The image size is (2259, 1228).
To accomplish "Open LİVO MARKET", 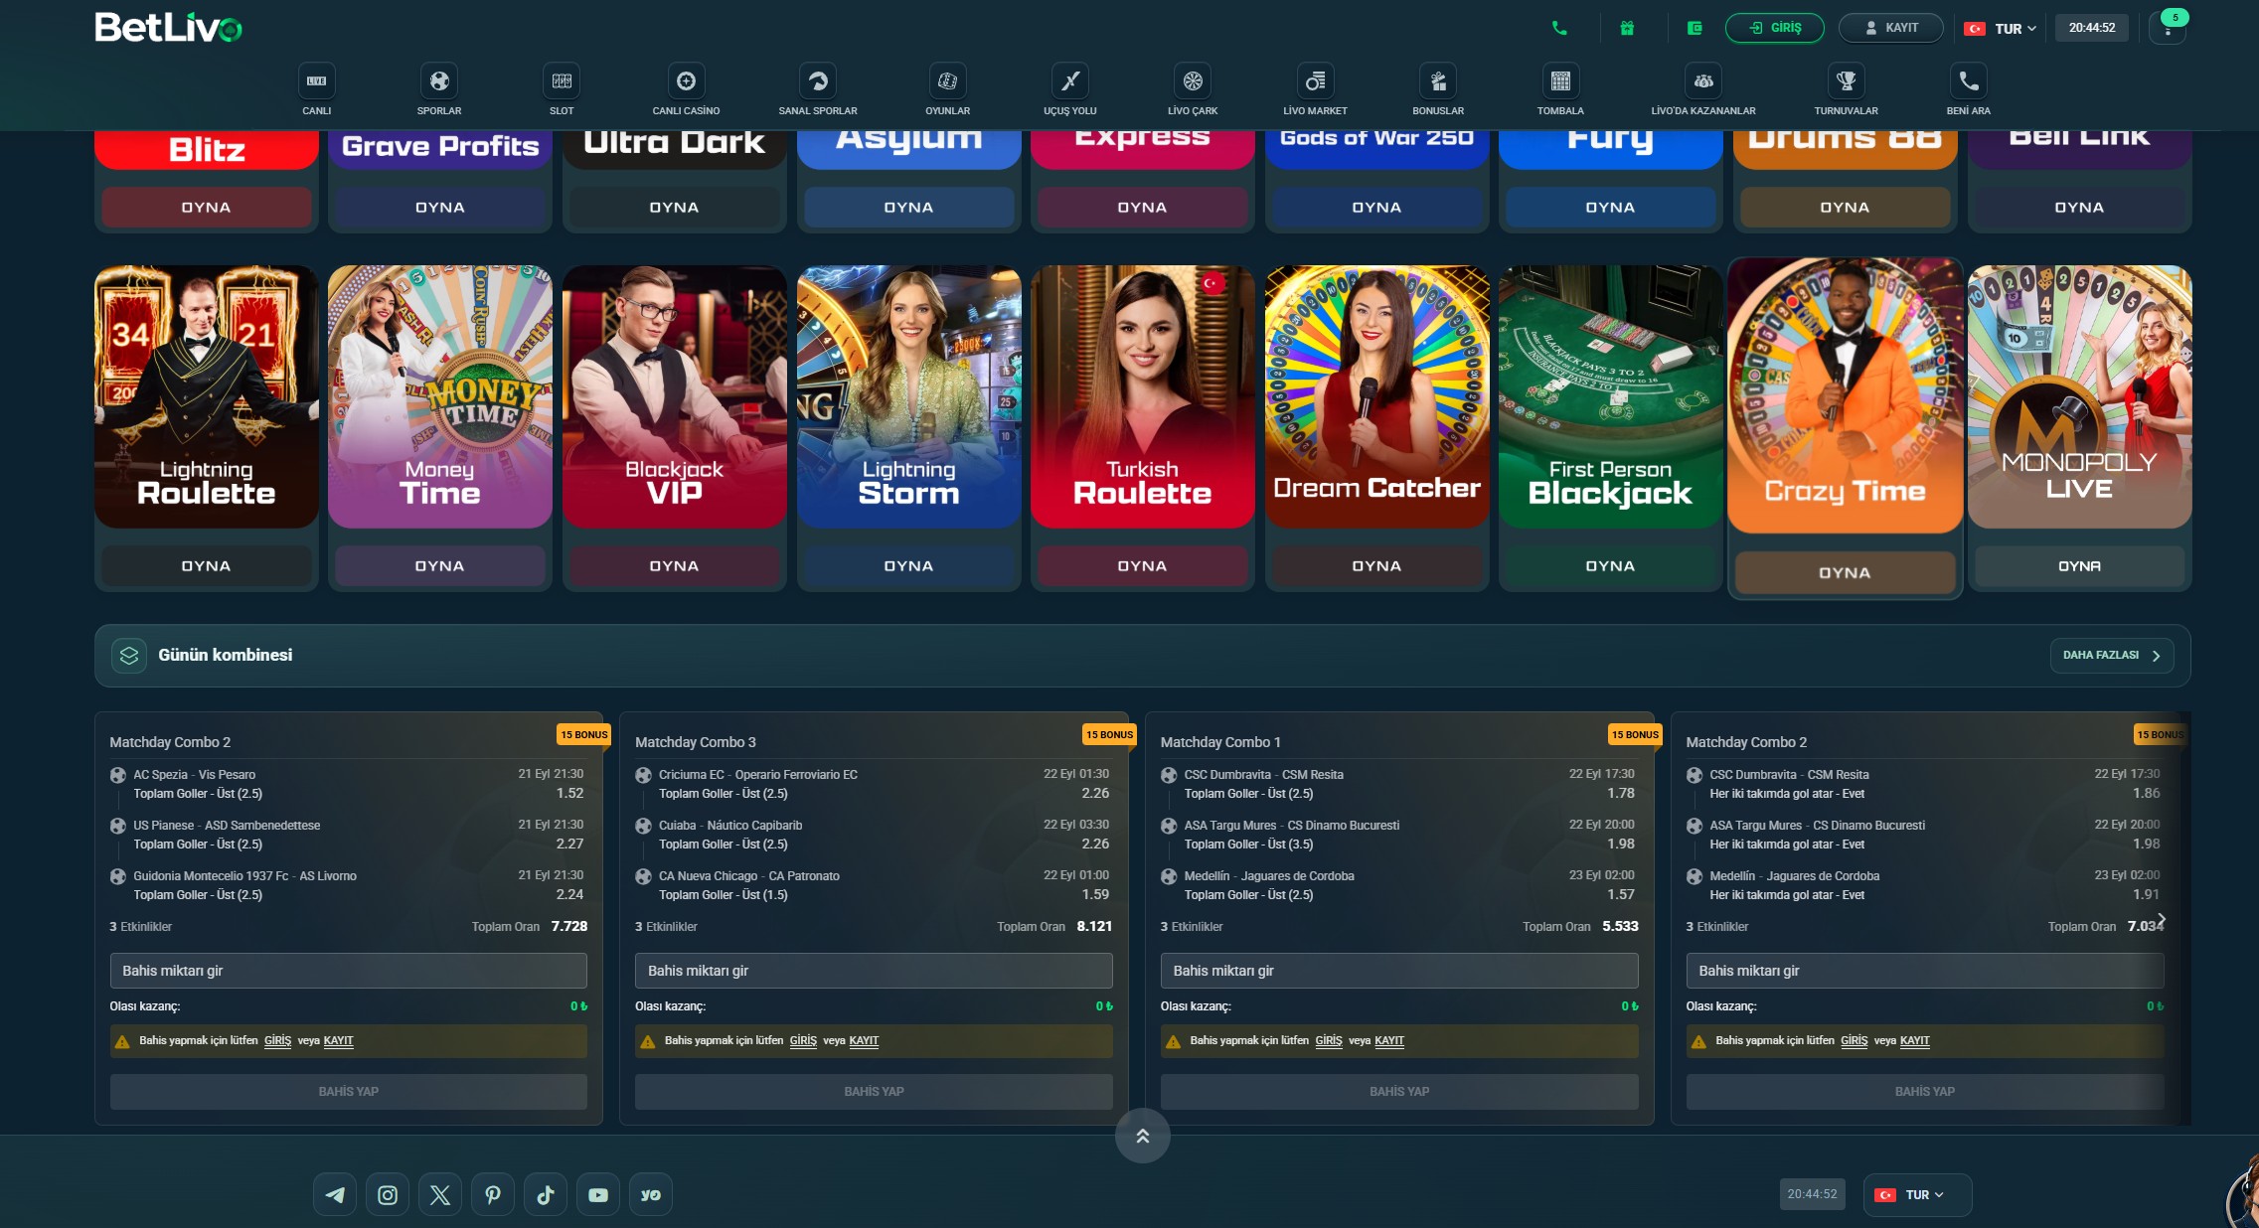I will click(1315, 90).
